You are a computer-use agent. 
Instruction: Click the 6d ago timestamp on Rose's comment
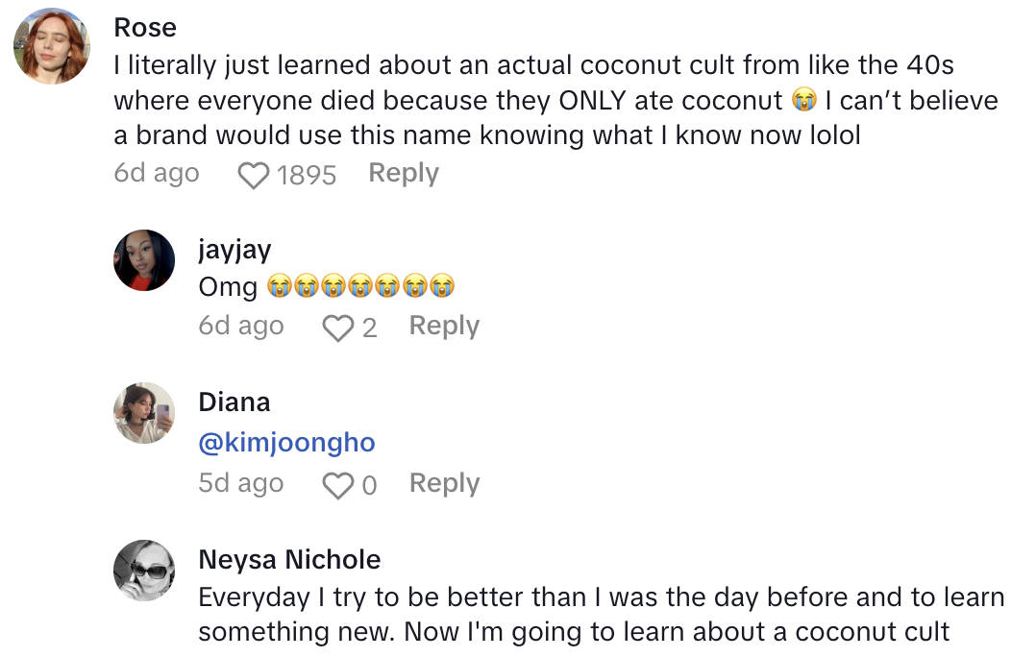pos(157,174)
